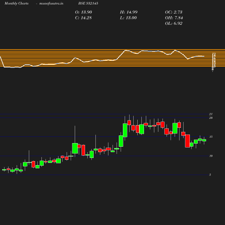Screen dimensions: 225x225
Task: Click the price axis label 15
Action: click(x=211, y=137)
